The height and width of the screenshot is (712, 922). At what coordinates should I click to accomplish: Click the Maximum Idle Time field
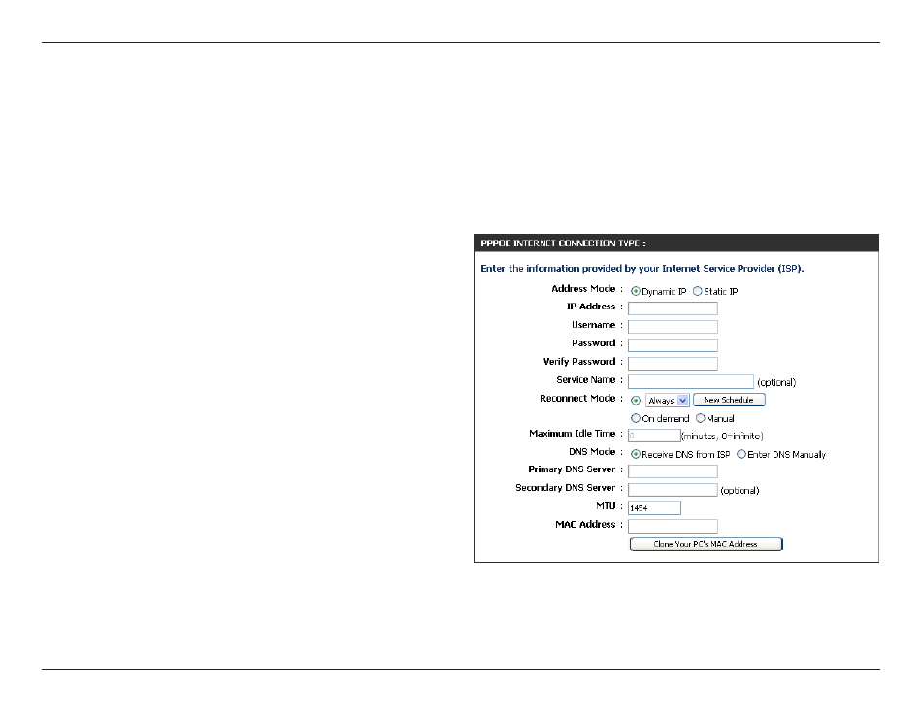click(x=654, y=436)
